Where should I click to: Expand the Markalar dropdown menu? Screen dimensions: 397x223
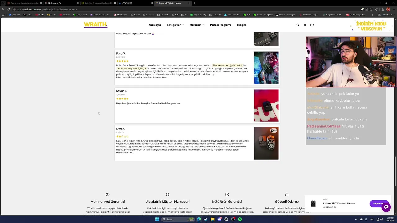pyautogui.click(x=197, y=25)
